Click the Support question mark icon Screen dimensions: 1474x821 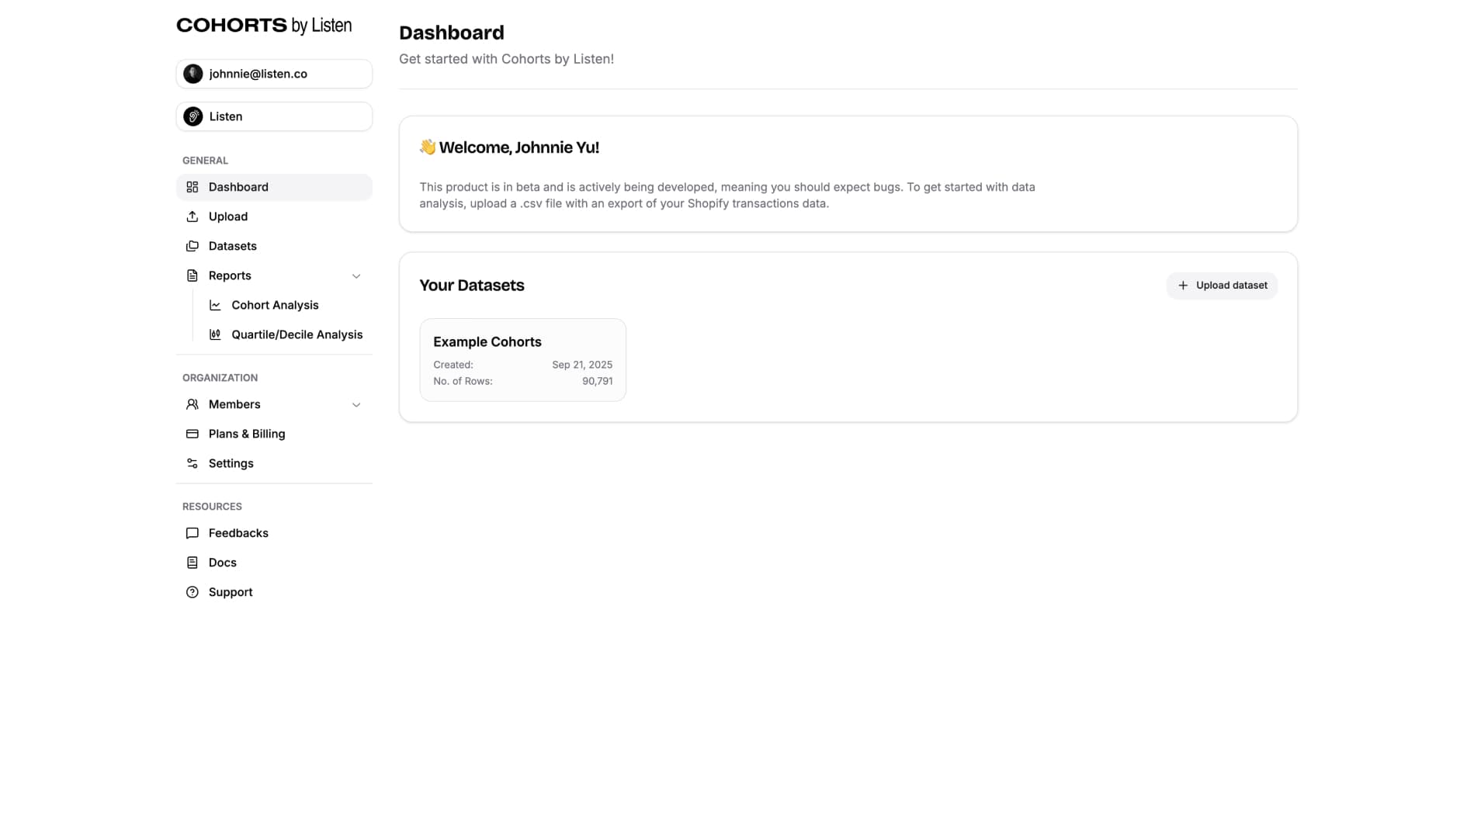click(x=192, y=592)
